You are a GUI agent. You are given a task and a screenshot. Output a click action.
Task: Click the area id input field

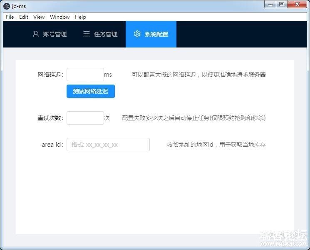108,145
